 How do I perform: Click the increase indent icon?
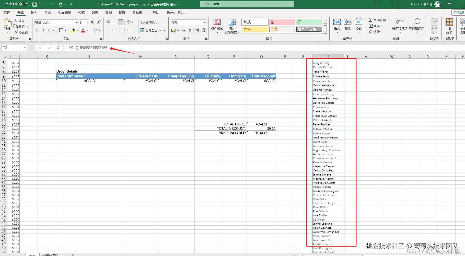pos(135,30)
